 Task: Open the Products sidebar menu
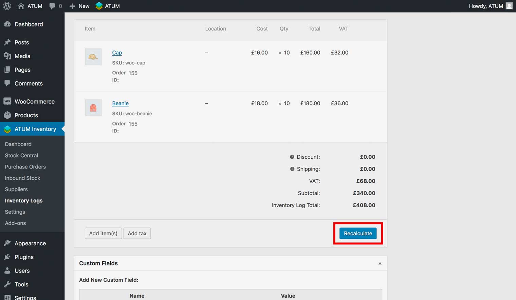point(26,115)
